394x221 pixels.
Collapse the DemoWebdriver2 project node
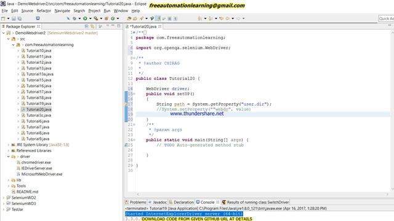[x=4, y=33]
